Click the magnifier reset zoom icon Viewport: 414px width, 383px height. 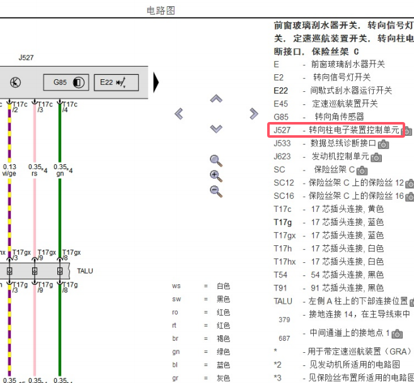[x=216, y=160]
